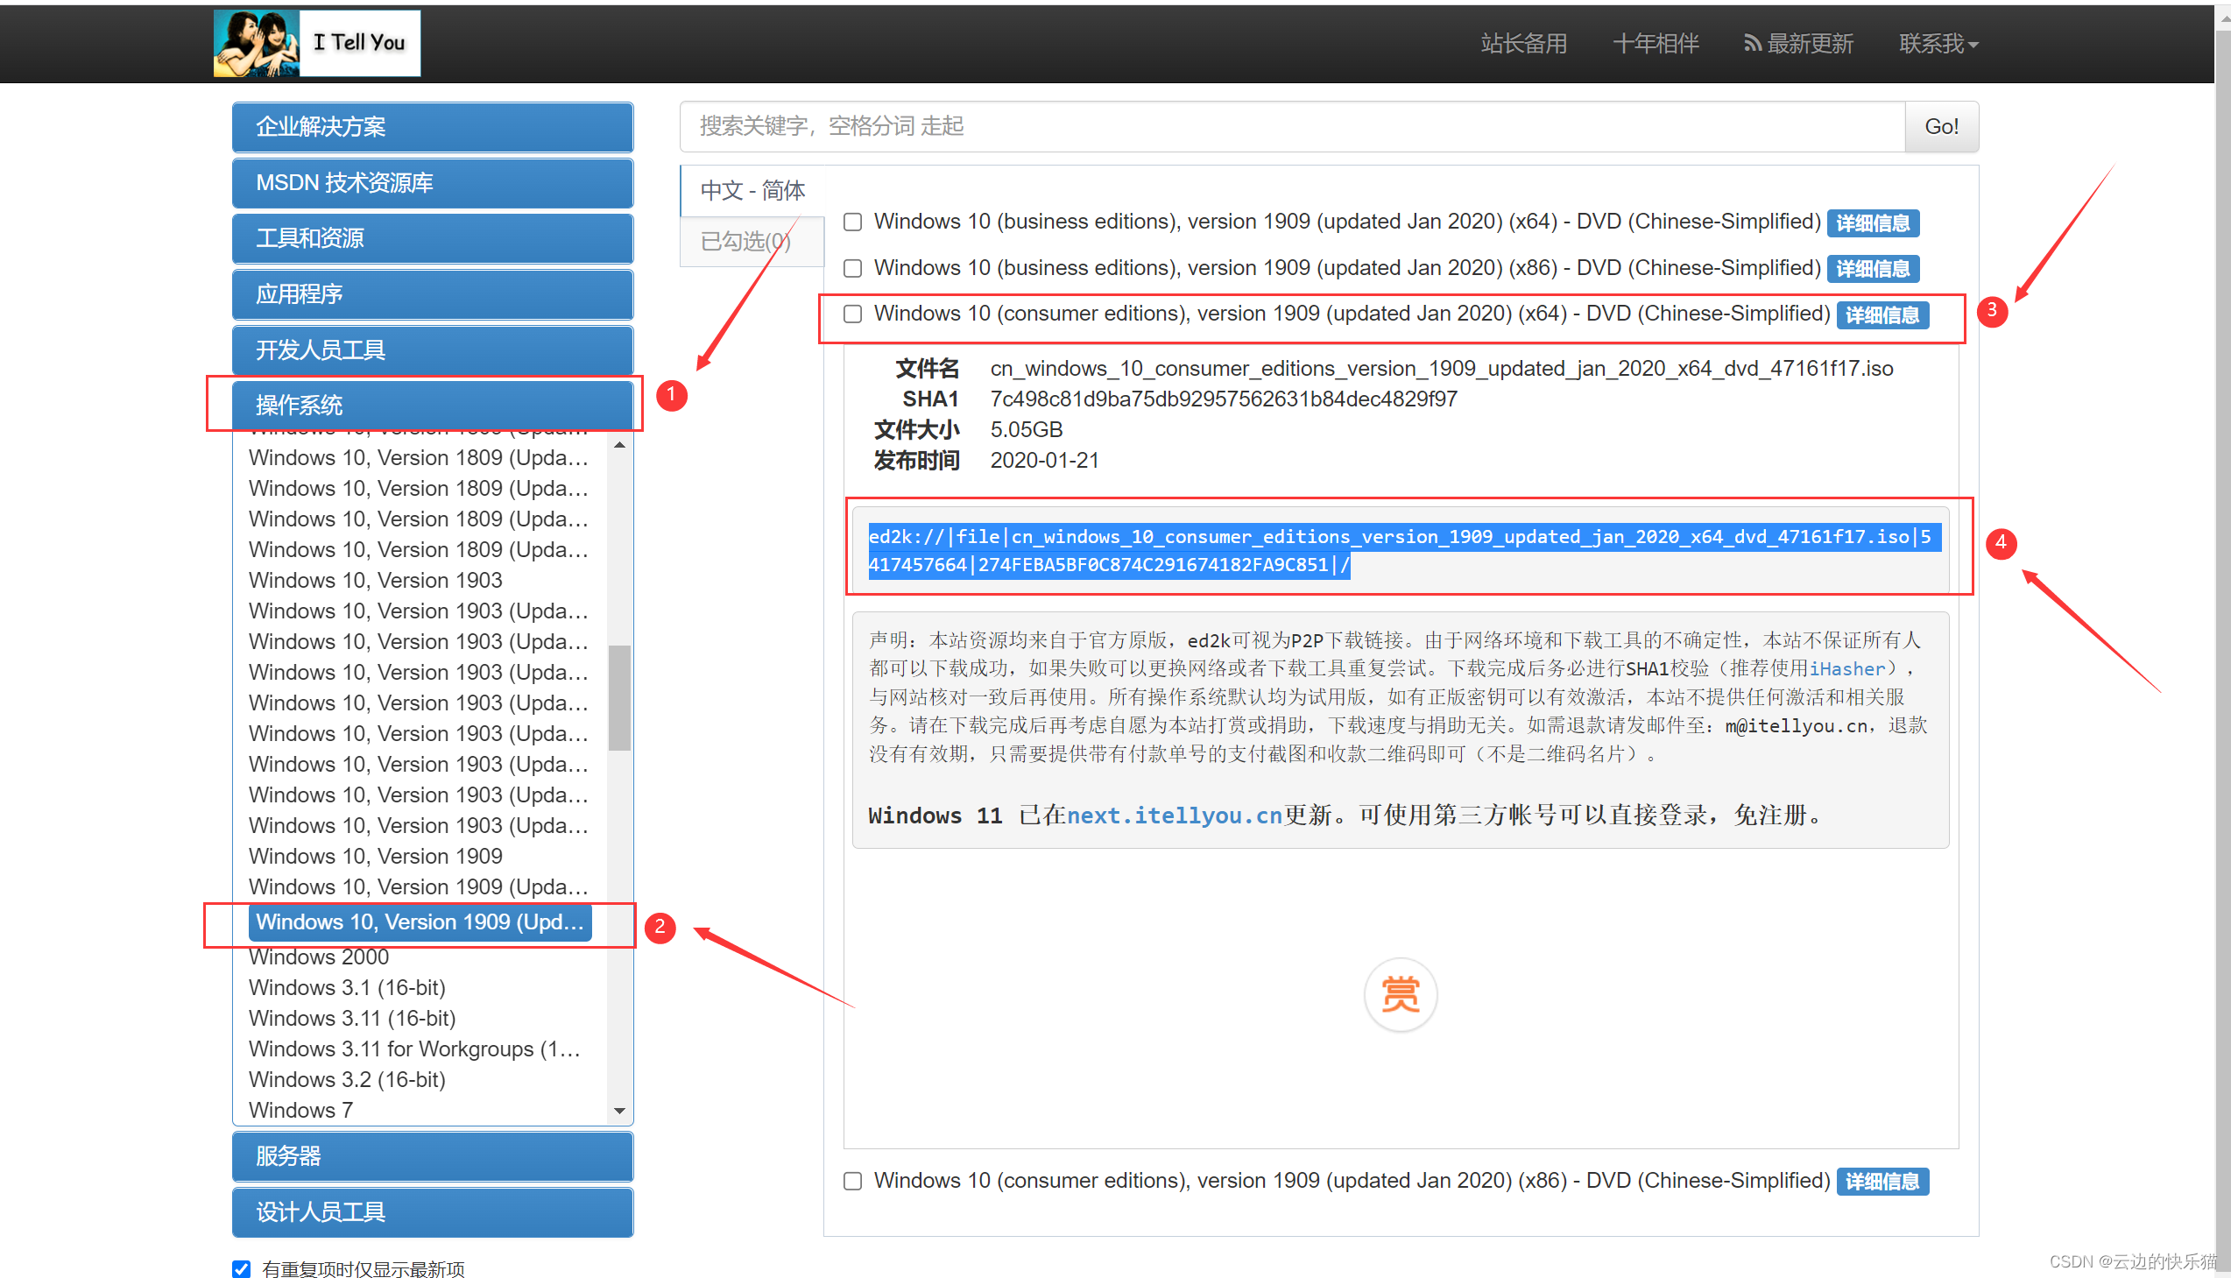Open the next.itellyou.cn link
2231x1278 pixels.
point(1175,816)
